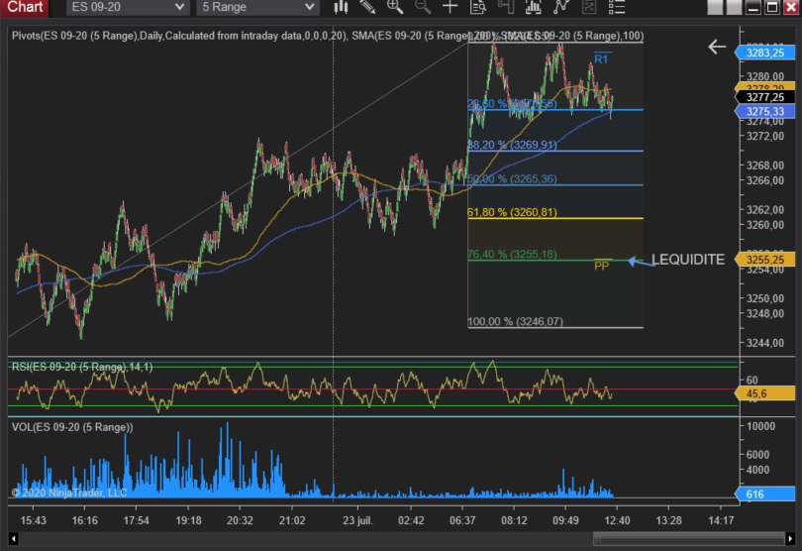Image resolution: width=802 pixels, height=551 pixels.
Task: Click the zoom out magnifier icon
Action: pos(423,7)
